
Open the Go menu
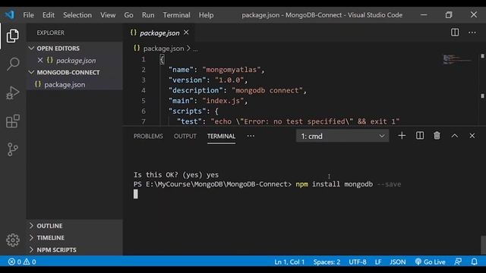128,15
